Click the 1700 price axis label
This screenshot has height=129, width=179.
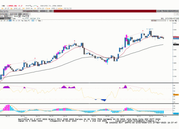pyautogui.click(x=175, y=76)
